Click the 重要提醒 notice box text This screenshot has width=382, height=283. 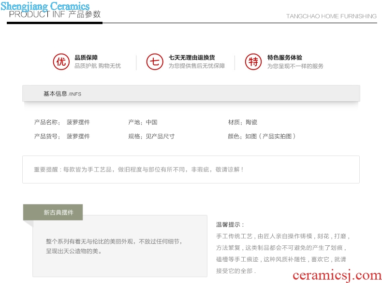tap(139, 170)
